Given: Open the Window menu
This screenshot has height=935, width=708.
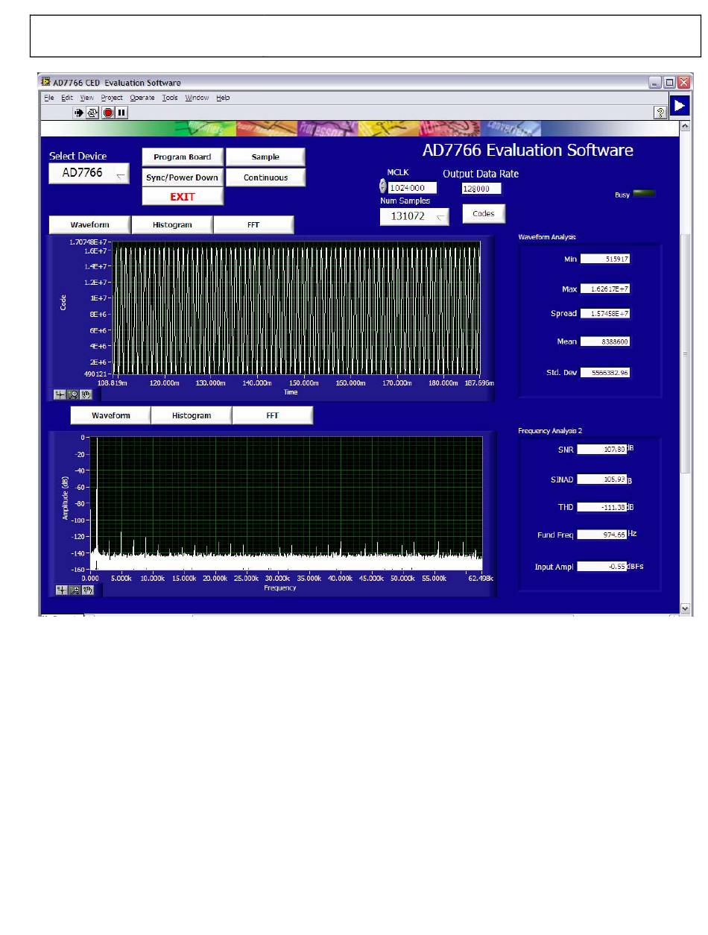Looking at the screenshot, I should (197, 98).
